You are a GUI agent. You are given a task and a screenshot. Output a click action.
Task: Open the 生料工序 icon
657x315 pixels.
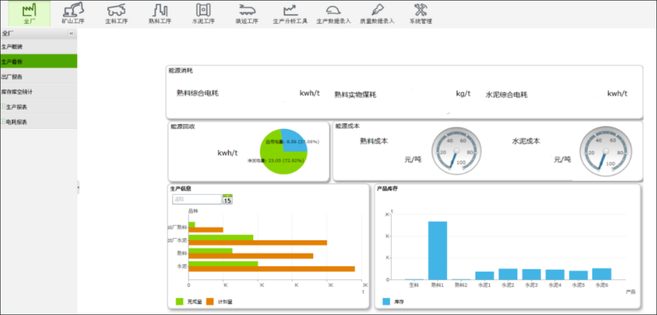[x=116, y=9]
